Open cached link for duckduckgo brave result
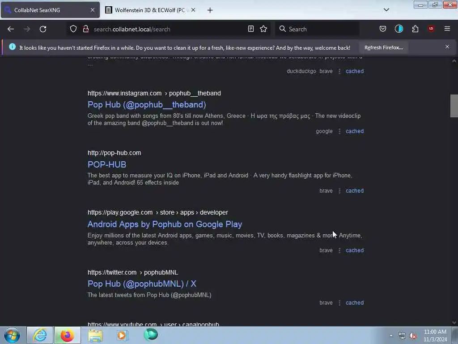This screenshot has width=458, height=344. (355, 71)
